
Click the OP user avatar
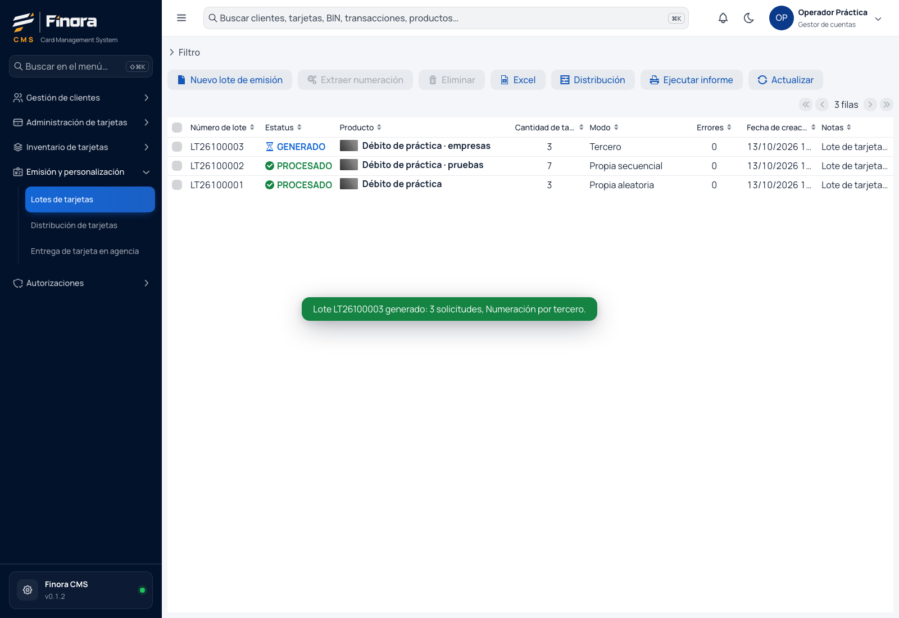point(781,18)
